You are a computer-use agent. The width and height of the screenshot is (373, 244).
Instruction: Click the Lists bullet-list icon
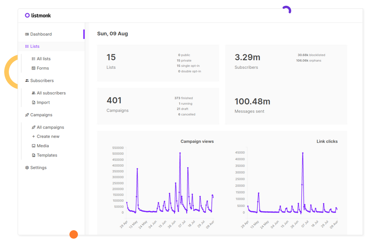coord(27,46)
